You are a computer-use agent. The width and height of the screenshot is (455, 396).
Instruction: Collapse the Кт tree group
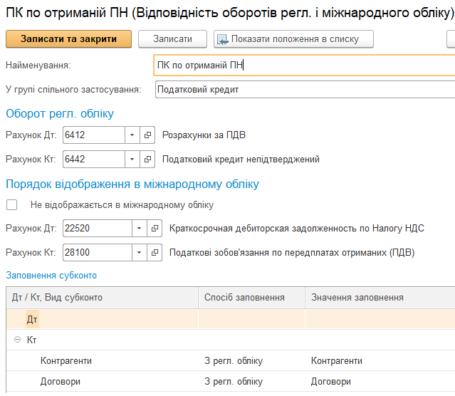[17, 340]
